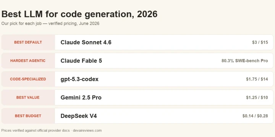Click the Prices verified against official docs note
Image resolution: width=275 pixels, height=137 pixels.
pyautogui.click(x=36, y=131)
